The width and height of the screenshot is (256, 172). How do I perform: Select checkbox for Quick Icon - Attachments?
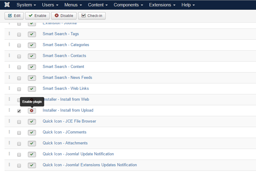coord(19,144)
